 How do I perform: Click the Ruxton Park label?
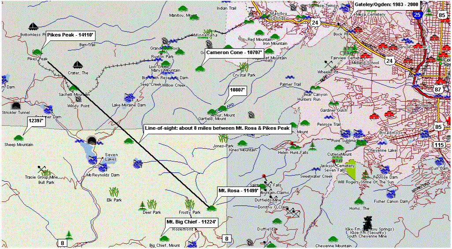tap(163, 57)
